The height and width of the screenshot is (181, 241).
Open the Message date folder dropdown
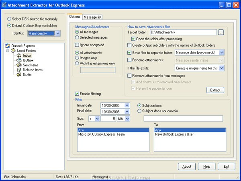tap(221, 52)
